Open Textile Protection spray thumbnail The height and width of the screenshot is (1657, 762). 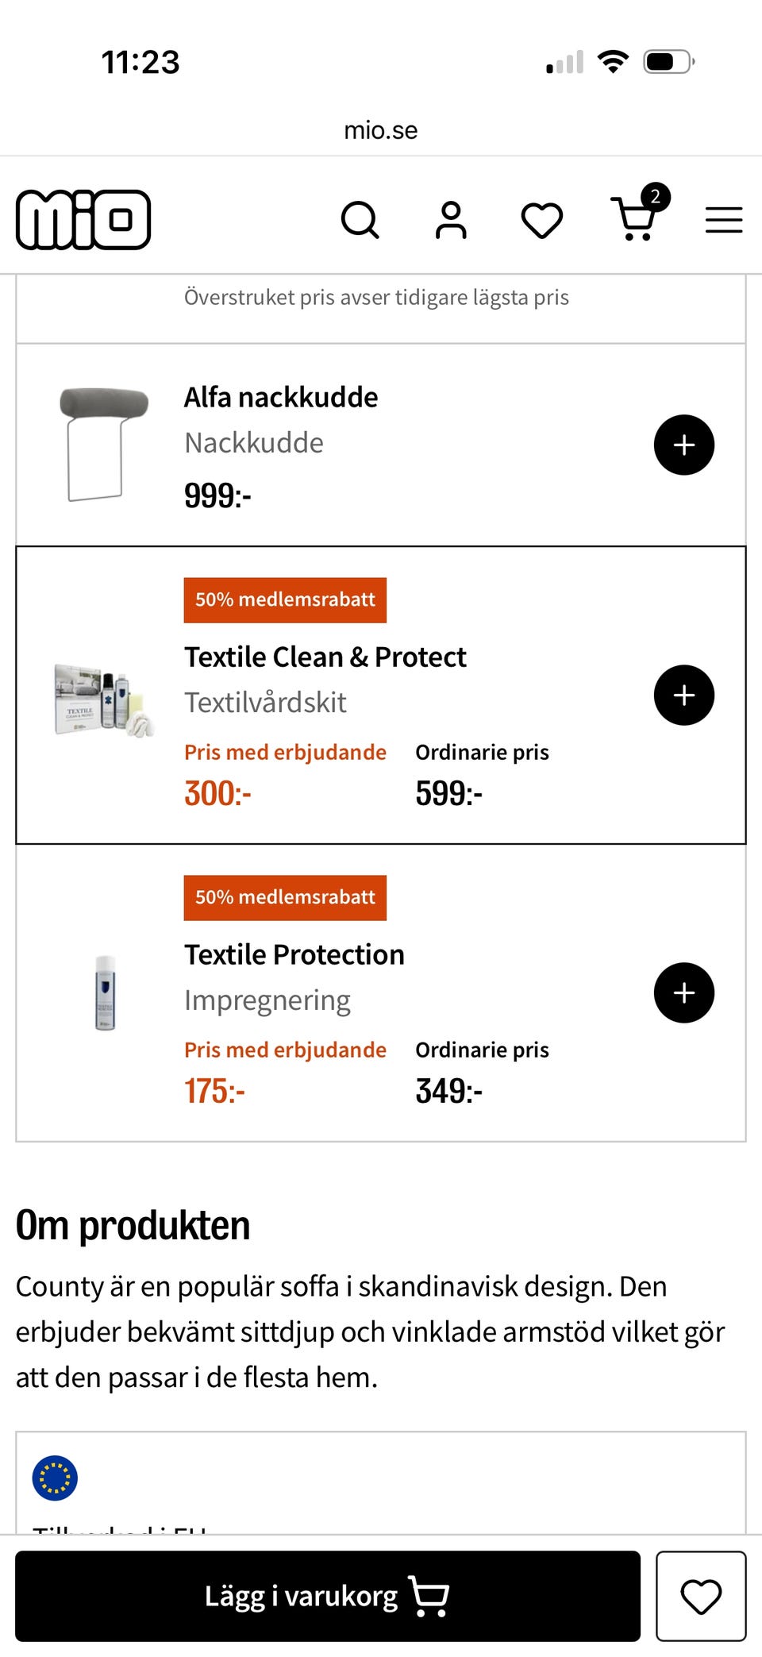coord(106,992)
